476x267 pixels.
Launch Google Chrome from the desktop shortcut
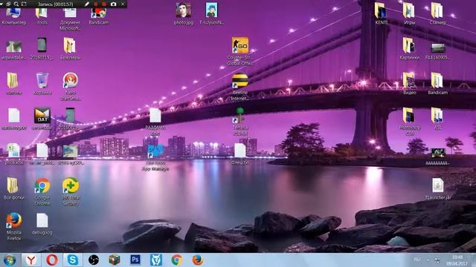[42, 191]
